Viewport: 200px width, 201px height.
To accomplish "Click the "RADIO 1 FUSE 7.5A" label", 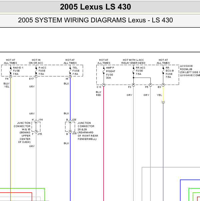I will coord(18,71).
